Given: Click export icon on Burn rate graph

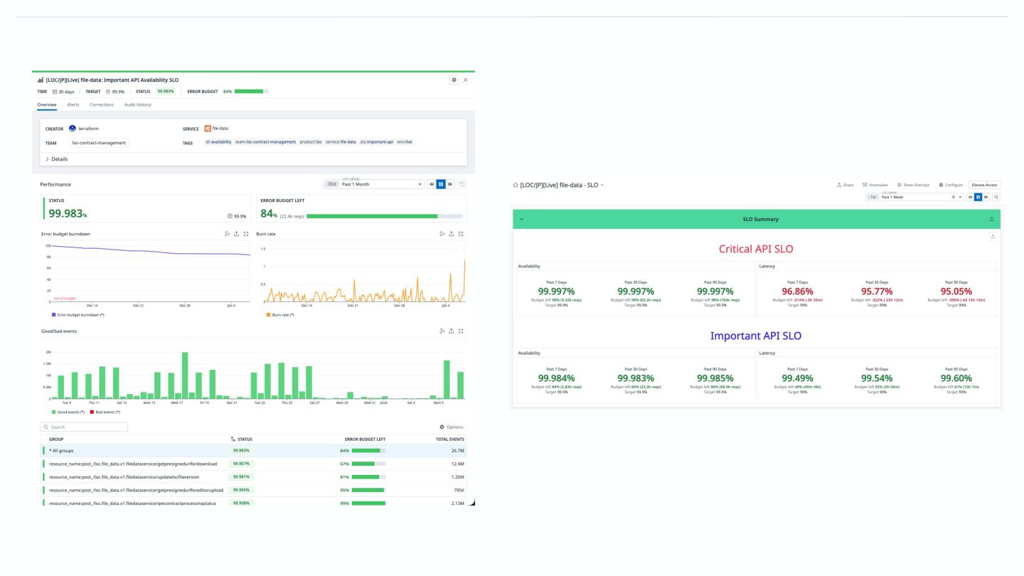Looking at the screenshot, I should pos(452,233).
